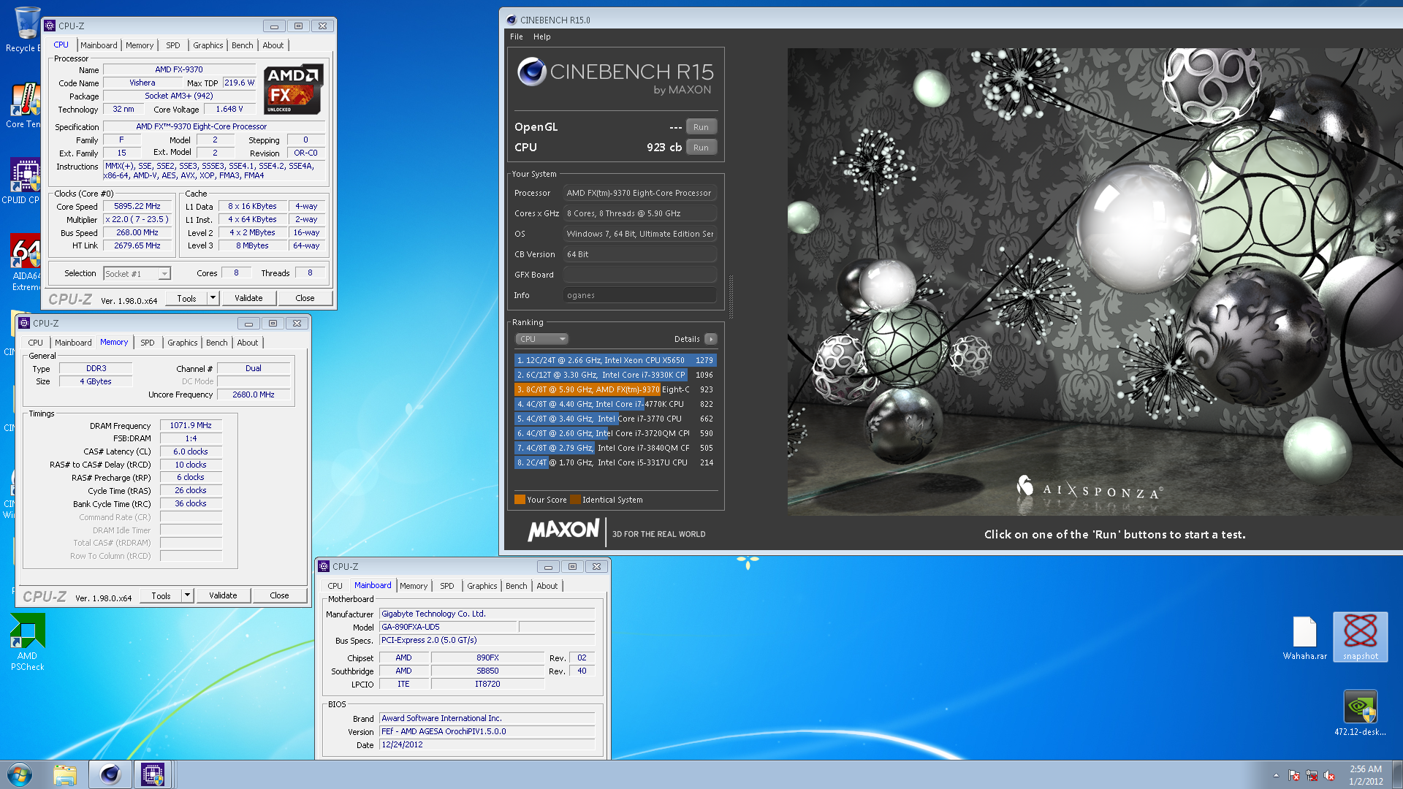Click the empty GFX Board field
Viewport: 1403px width, 789px height.
[639, 275]
